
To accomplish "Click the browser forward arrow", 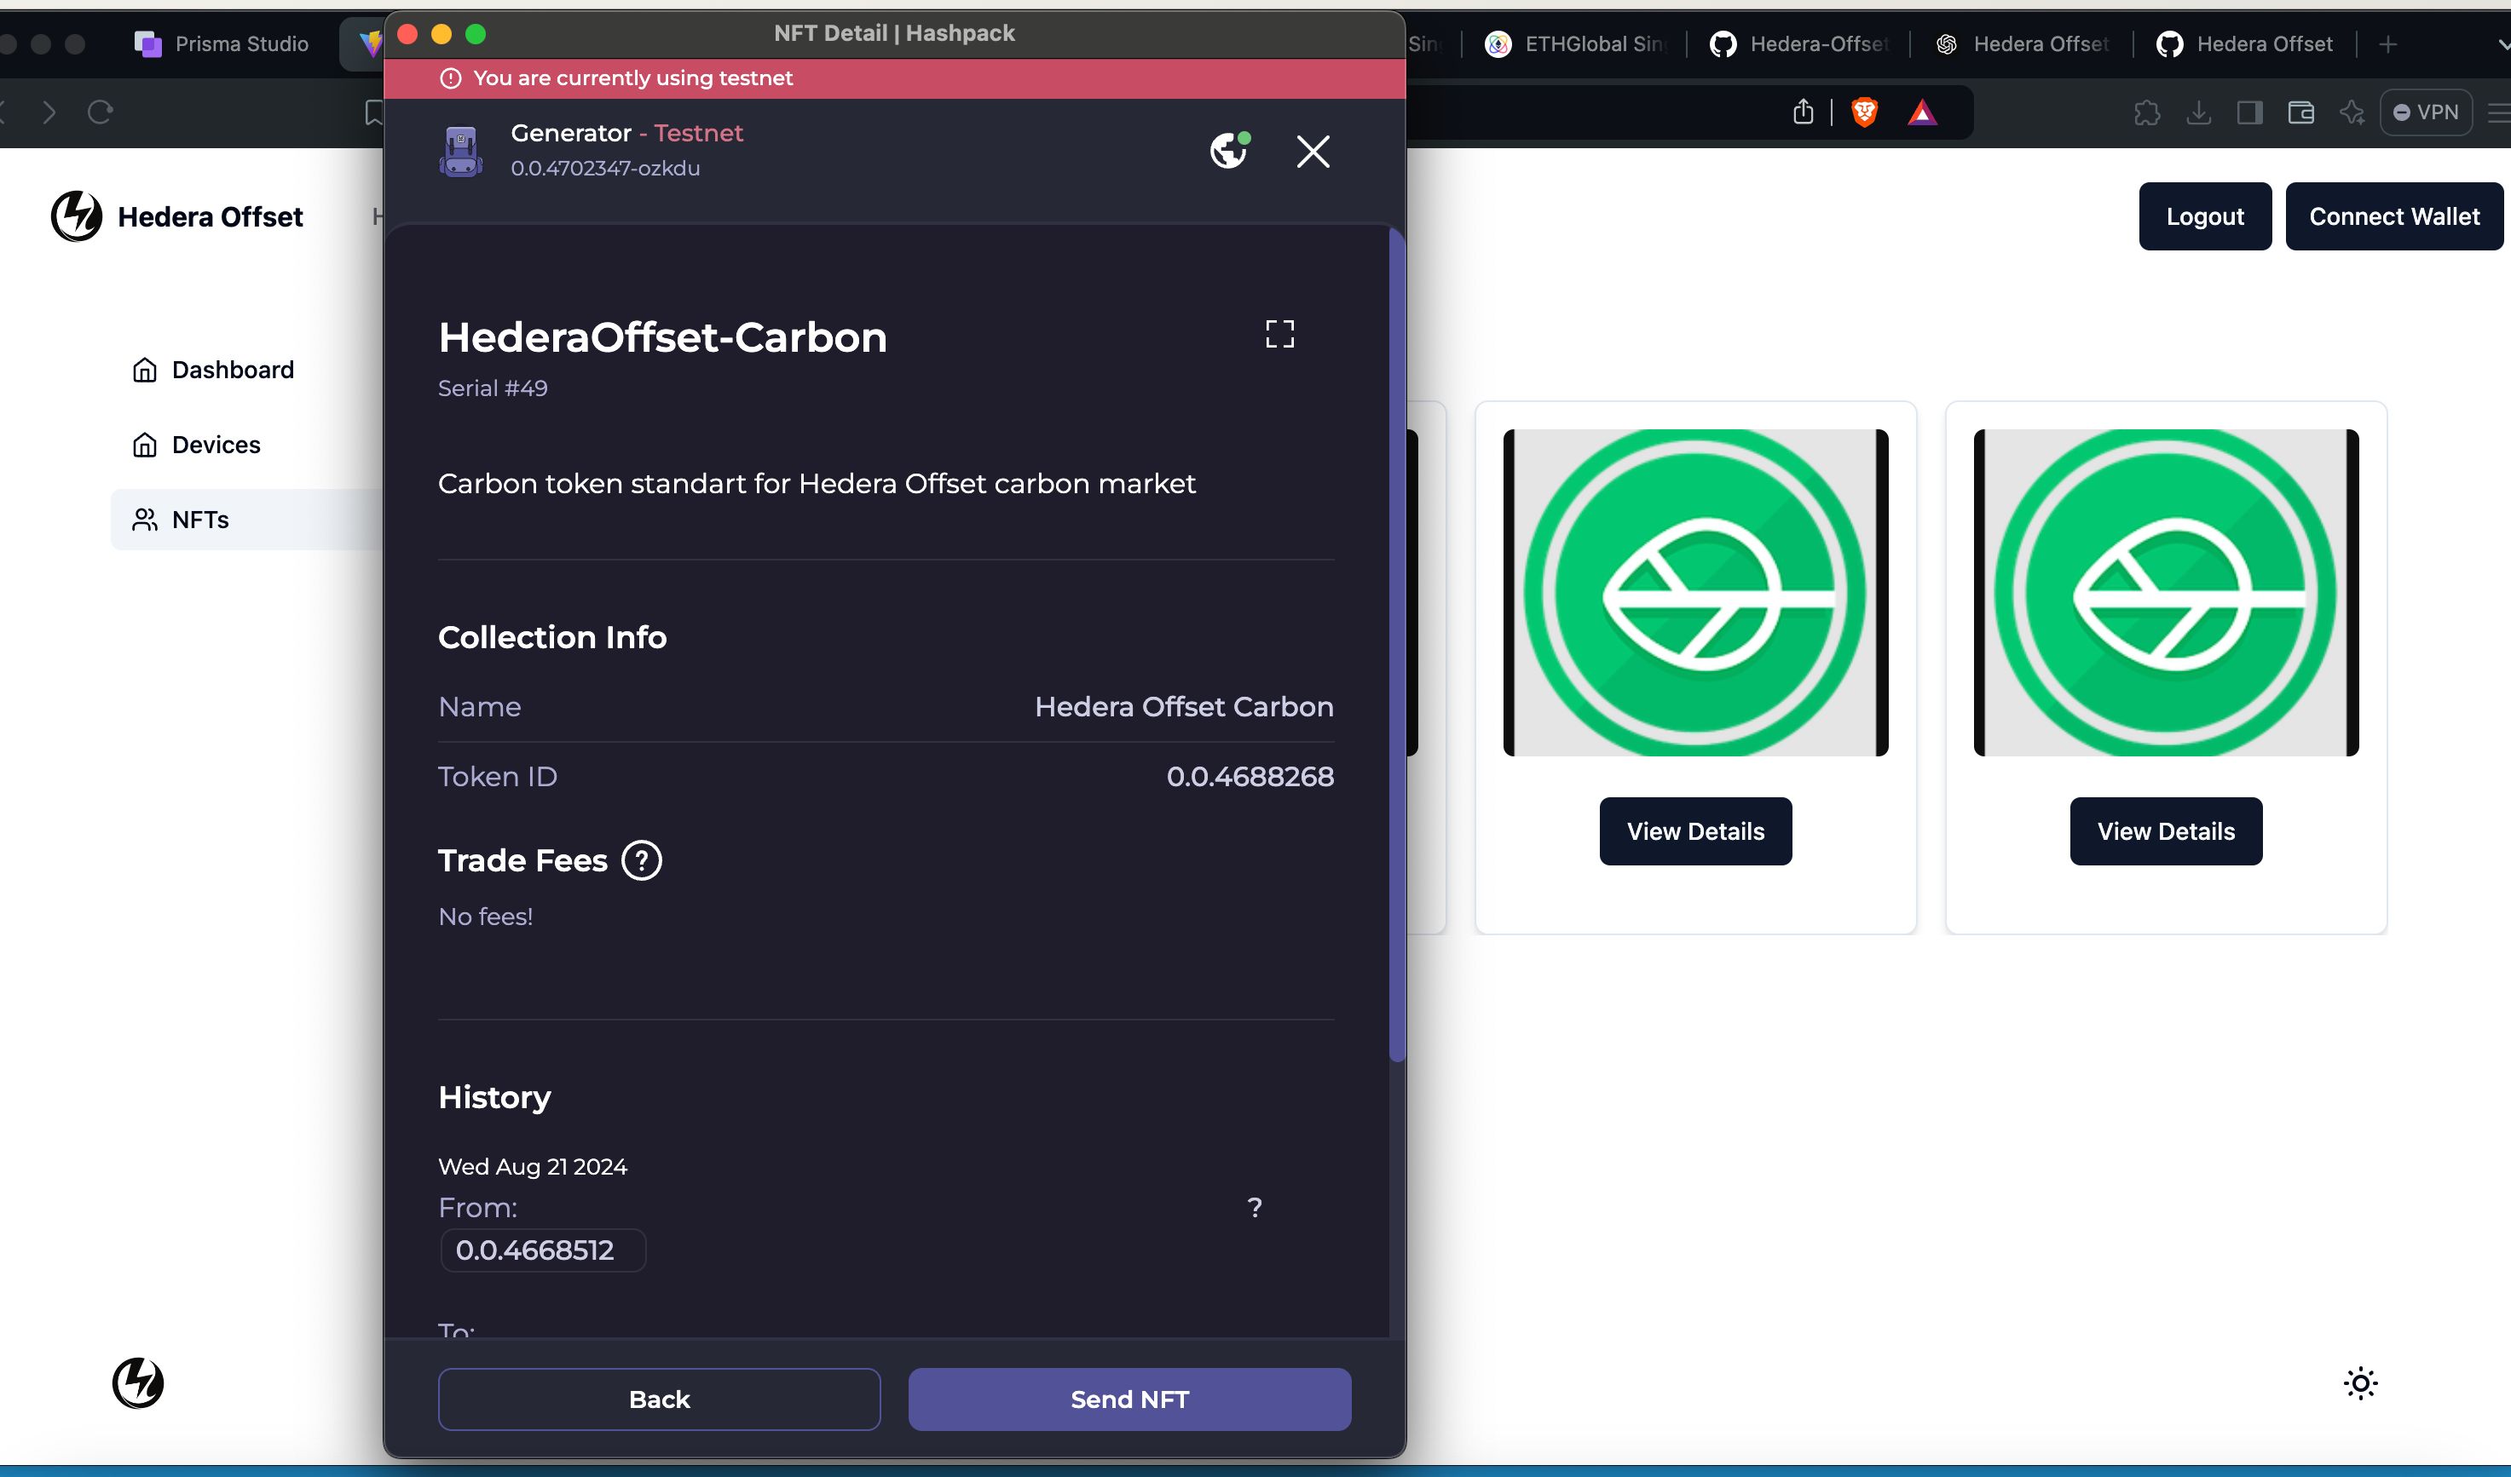I will click(x=49, y=112).
